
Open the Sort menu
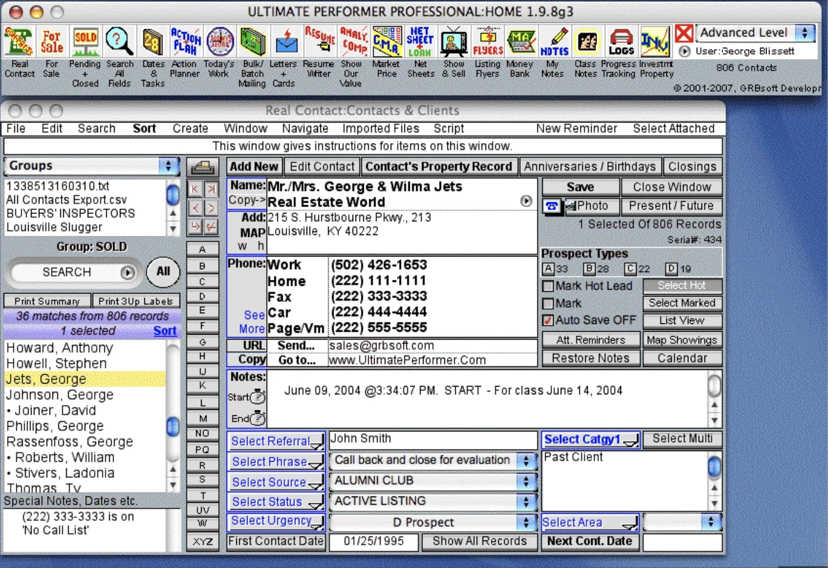point(144,128)
